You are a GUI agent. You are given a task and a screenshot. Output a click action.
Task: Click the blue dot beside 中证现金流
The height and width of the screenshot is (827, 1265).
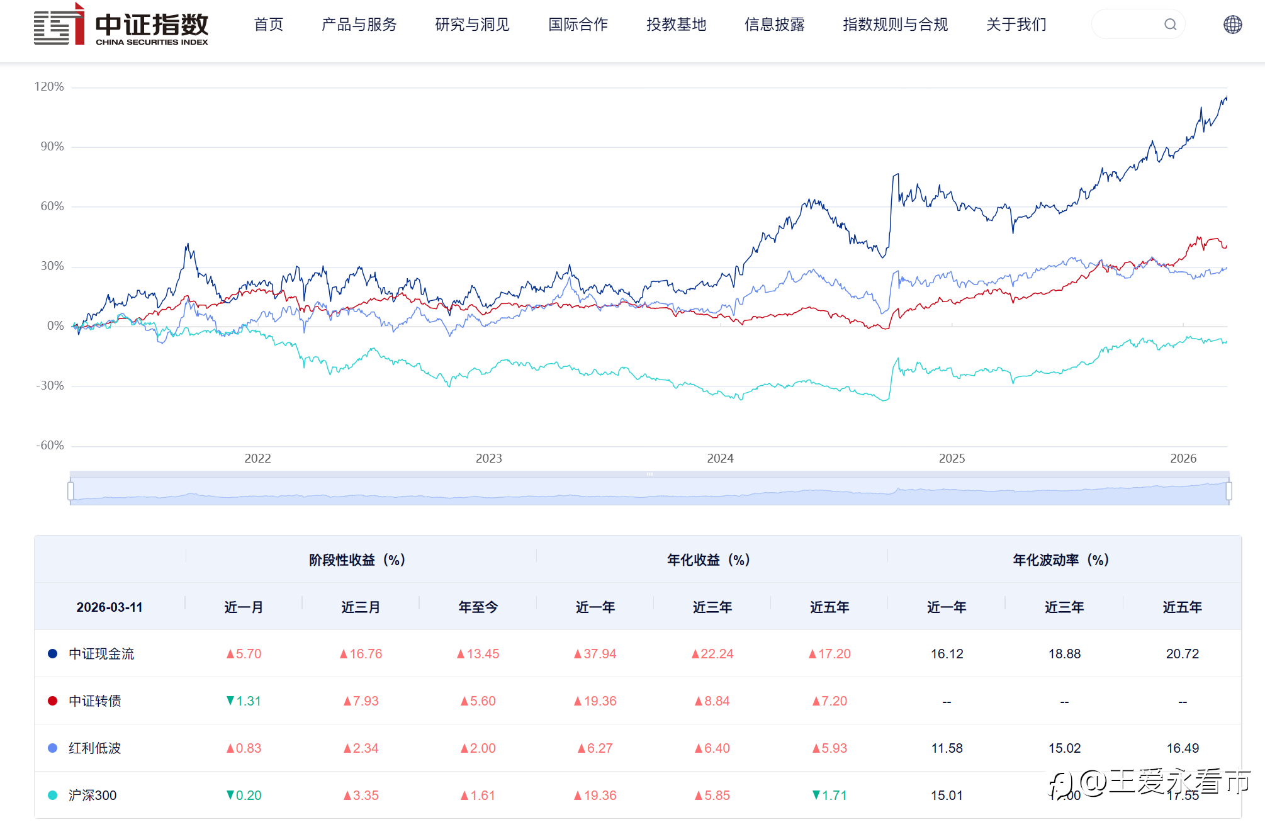tap(53, 654)
